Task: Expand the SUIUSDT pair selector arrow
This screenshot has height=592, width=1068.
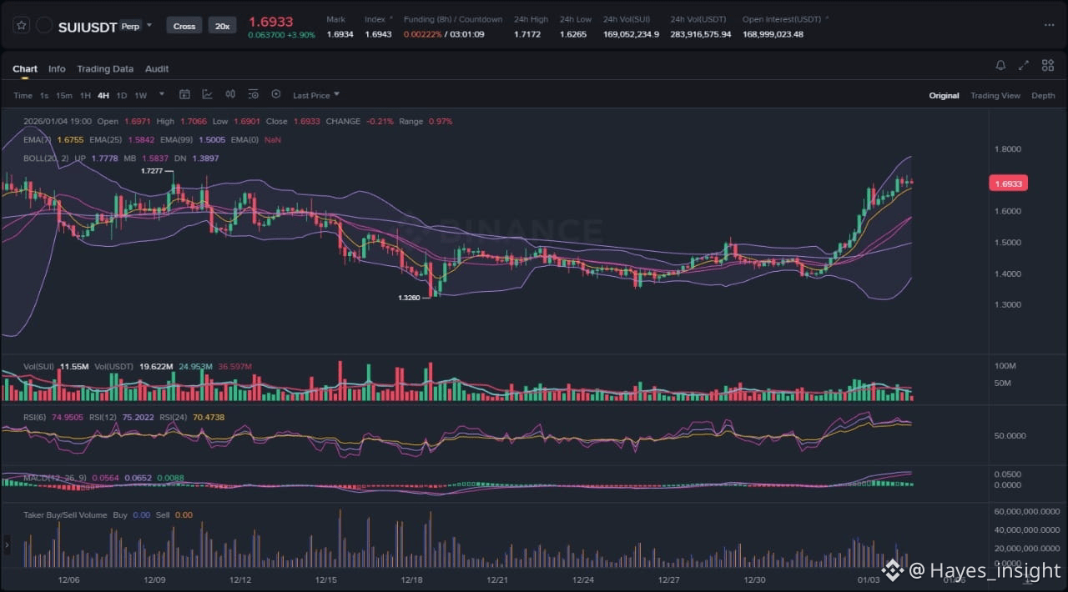Action: pos(149,26)
